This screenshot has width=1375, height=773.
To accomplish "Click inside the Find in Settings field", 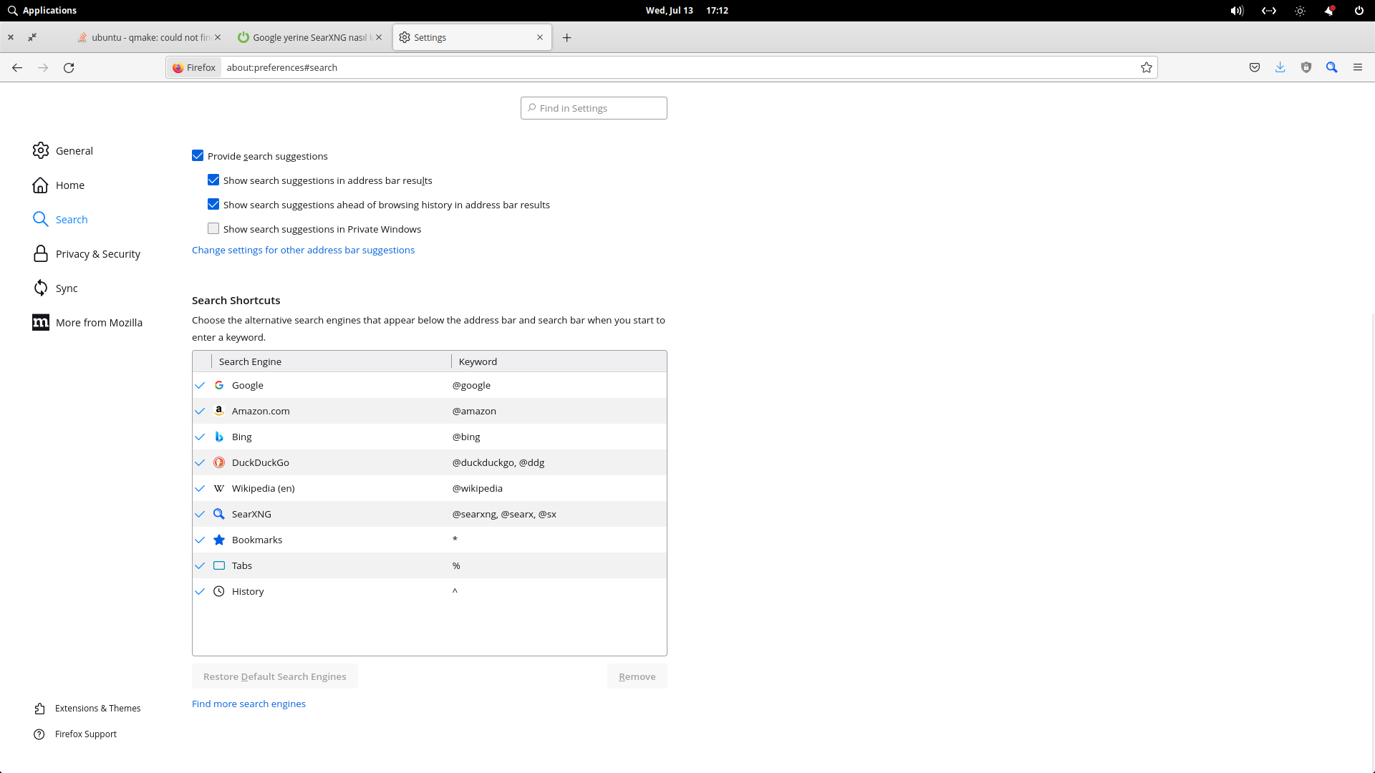I will click(x=593, y=108).
